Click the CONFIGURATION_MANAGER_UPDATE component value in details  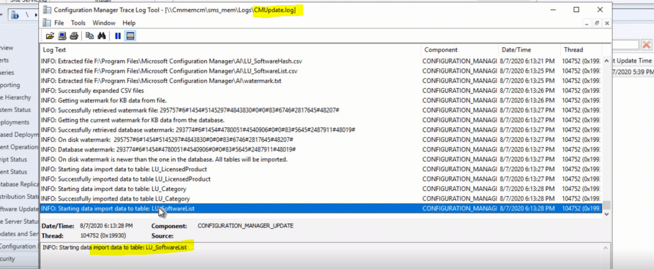245,226
